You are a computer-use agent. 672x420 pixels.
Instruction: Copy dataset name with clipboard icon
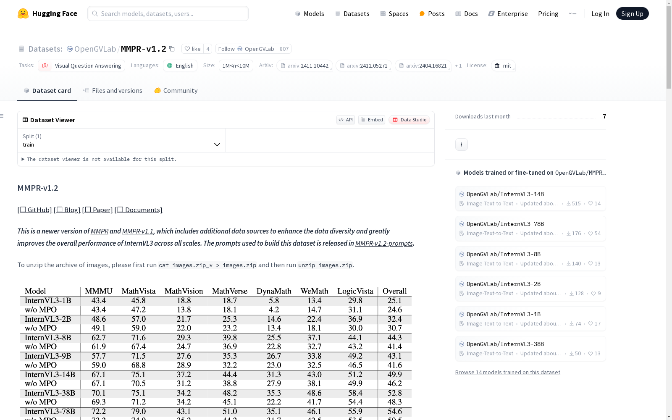pyautogui.click(x=172, y=49)
